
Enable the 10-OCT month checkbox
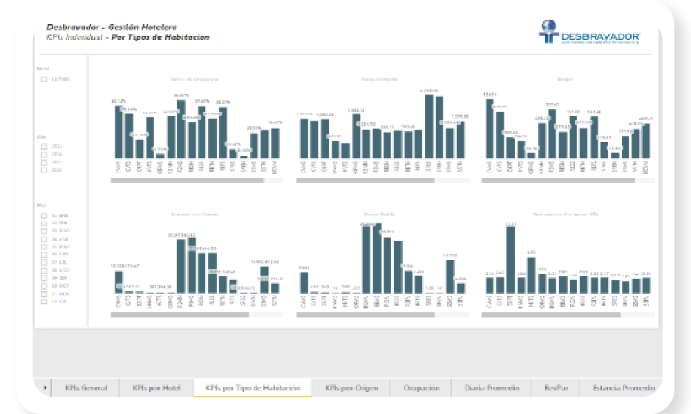click(44, 286)
